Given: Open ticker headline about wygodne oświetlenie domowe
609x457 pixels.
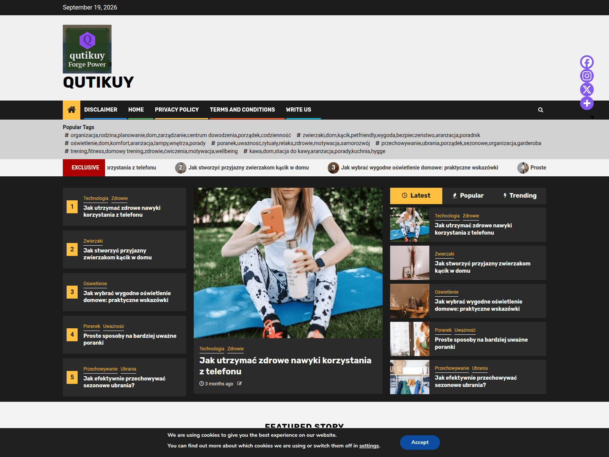Looking at the screenshot, I should [x=419, y=168].
